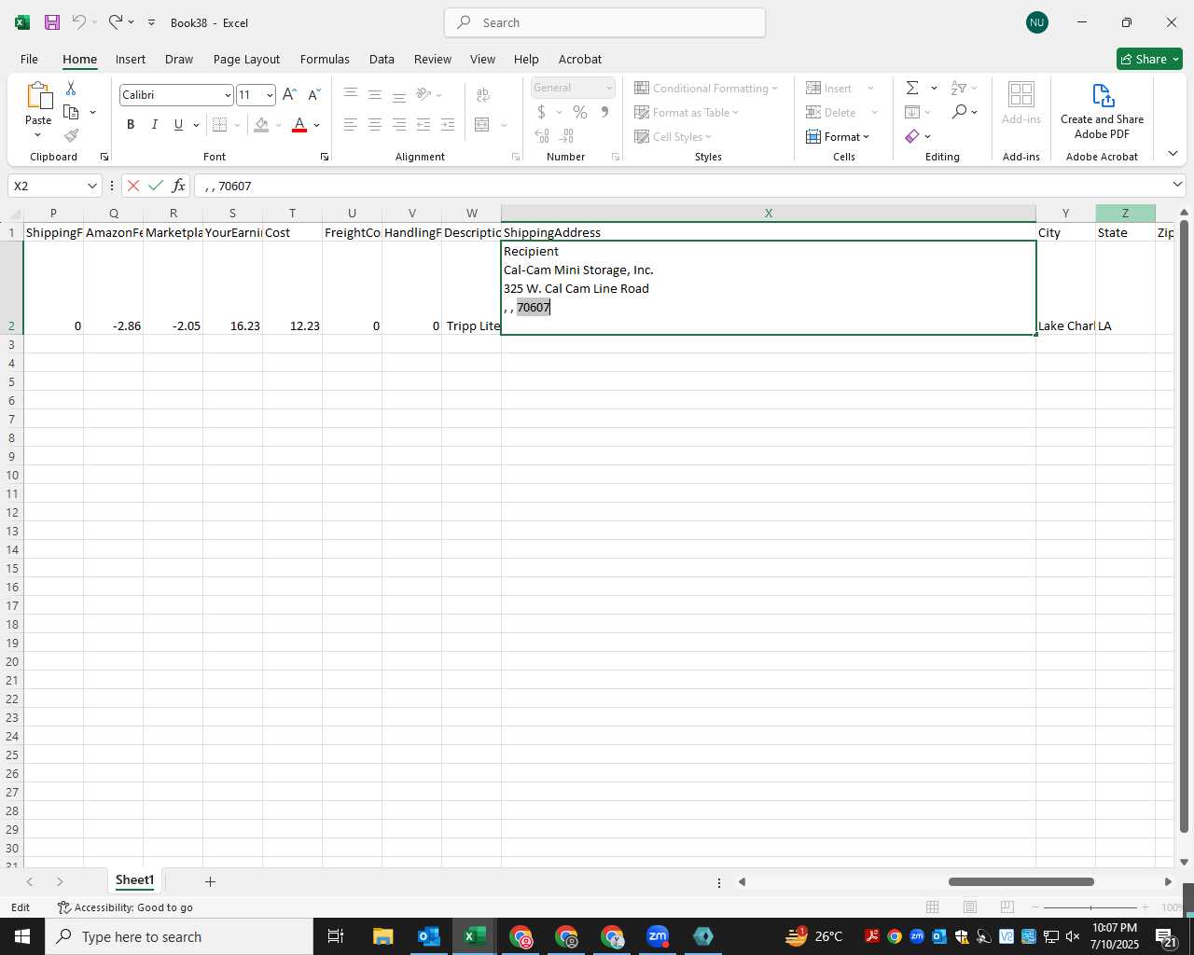
Task: Click the horizontal scrollbar thumb
Action: pyautogui.click(x=1021, y=881)
